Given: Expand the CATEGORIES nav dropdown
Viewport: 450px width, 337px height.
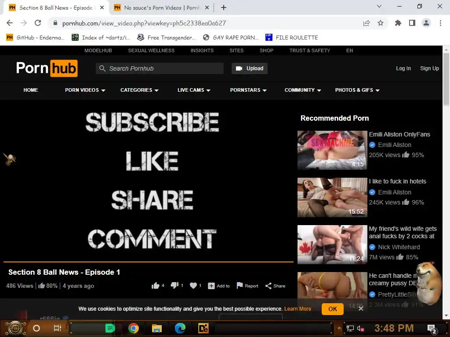Looking at the screenshot, I should point(139,90).
